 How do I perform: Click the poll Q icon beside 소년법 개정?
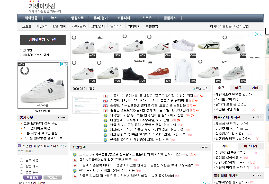pos(19,146)
